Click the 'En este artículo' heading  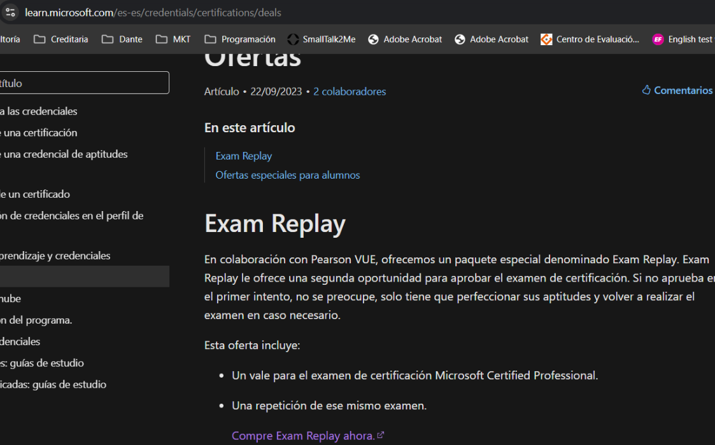[250, 128]
